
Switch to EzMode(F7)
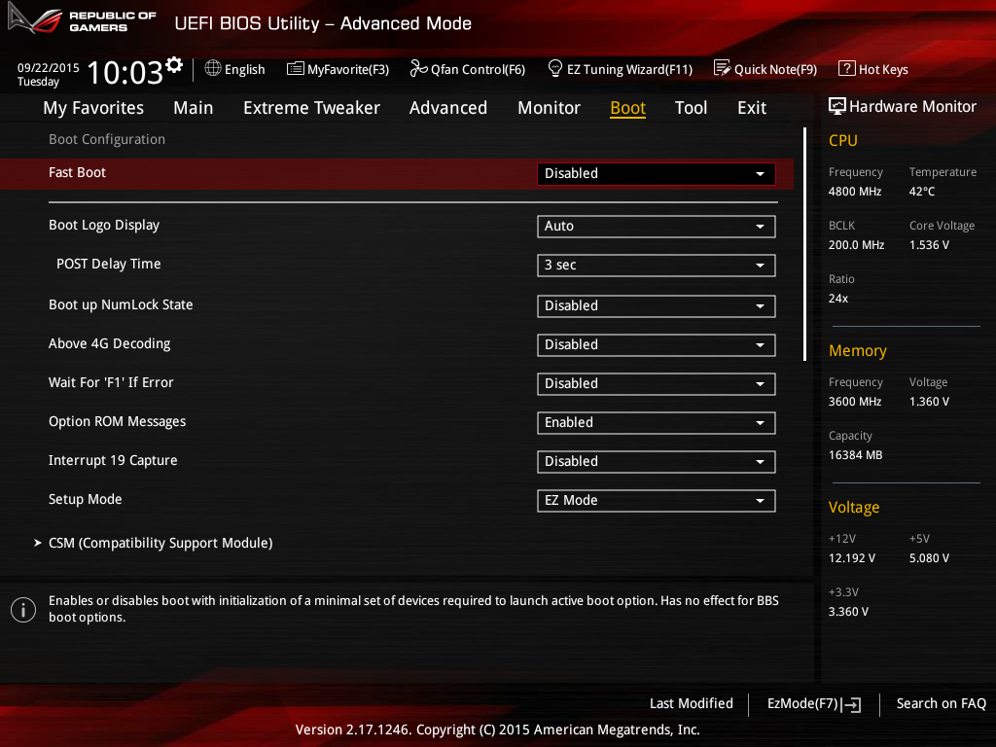[x=814, y=704]
